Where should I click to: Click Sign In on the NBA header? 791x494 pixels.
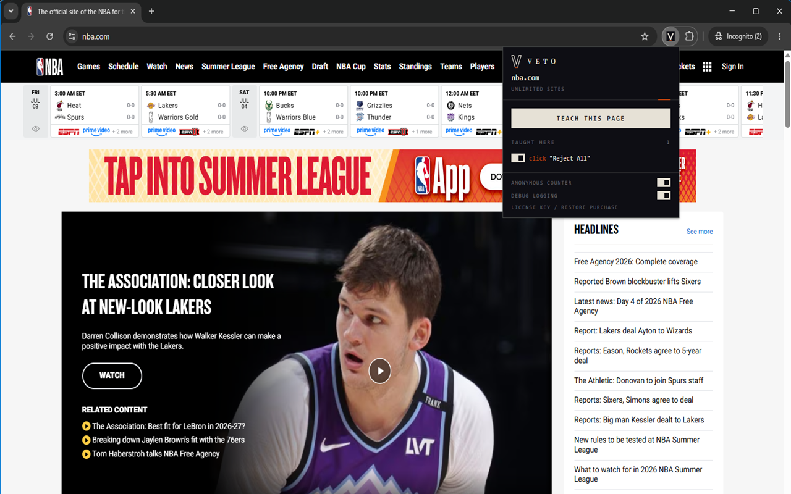point(733,67)
